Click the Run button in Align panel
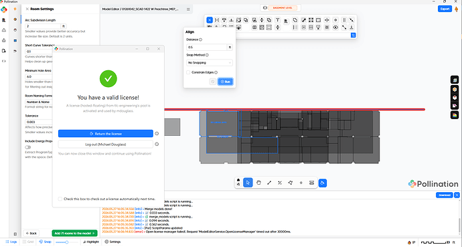This screenshot has width=462, height=247. [x=226, y=82]
